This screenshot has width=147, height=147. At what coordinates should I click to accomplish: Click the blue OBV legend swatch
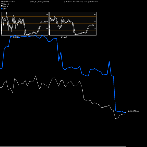[x=2, y=9]
